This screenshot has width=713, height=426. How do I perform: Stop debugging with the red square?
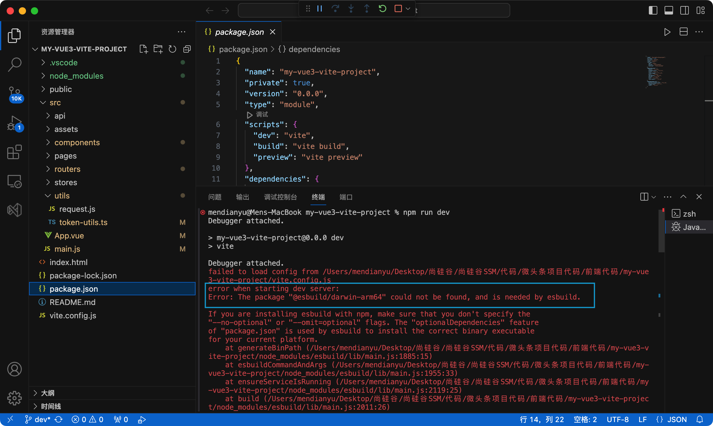pyautogui.click(x=398, y=9)
